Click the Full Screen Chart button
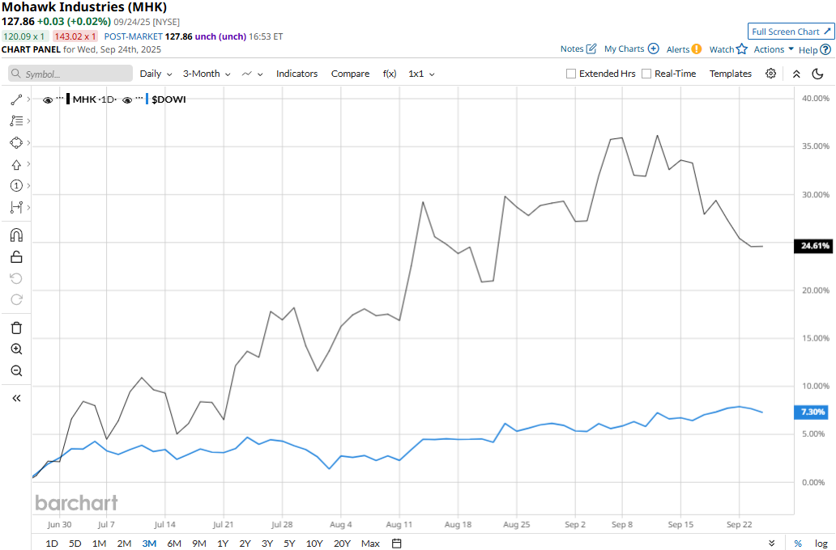This screenshot has height=550, width=836. coord(791,32)
